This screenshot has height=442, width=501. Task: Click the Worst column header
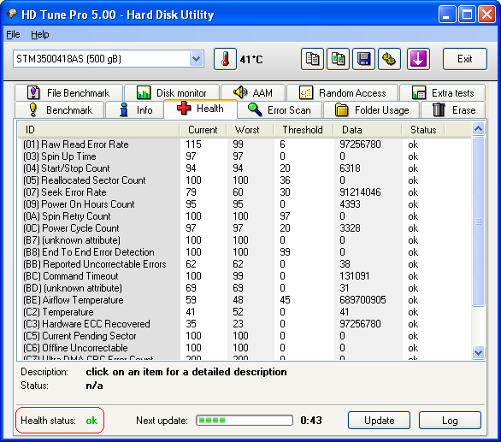point(250,130)
